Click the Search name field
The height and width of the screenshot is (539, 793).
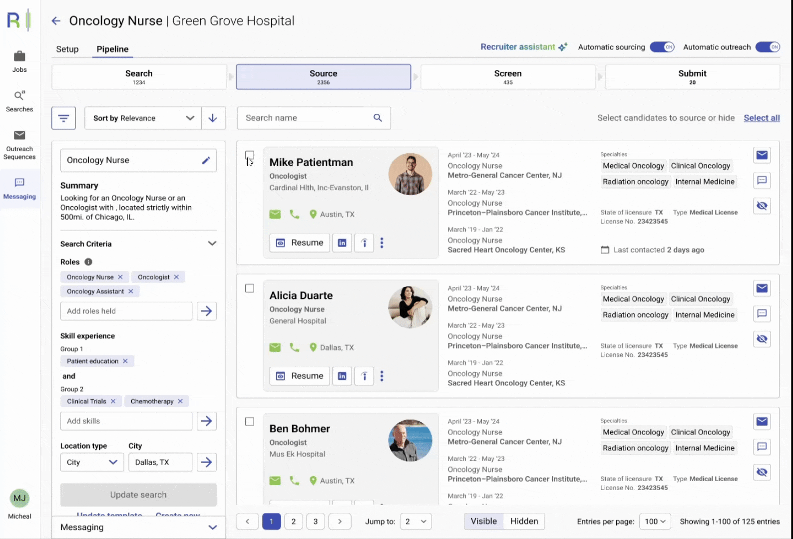point(307,118)
